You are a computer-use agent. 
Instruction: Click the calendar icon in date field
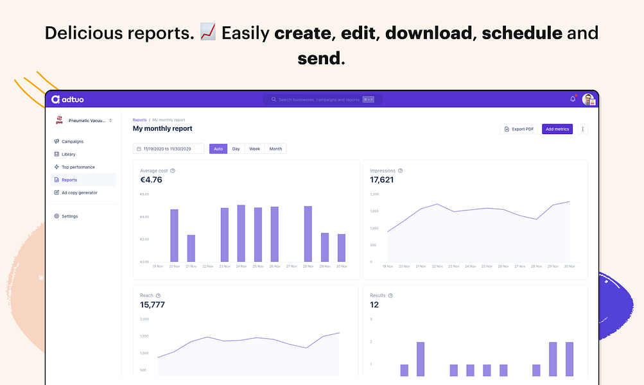click(x=139, y=149)
